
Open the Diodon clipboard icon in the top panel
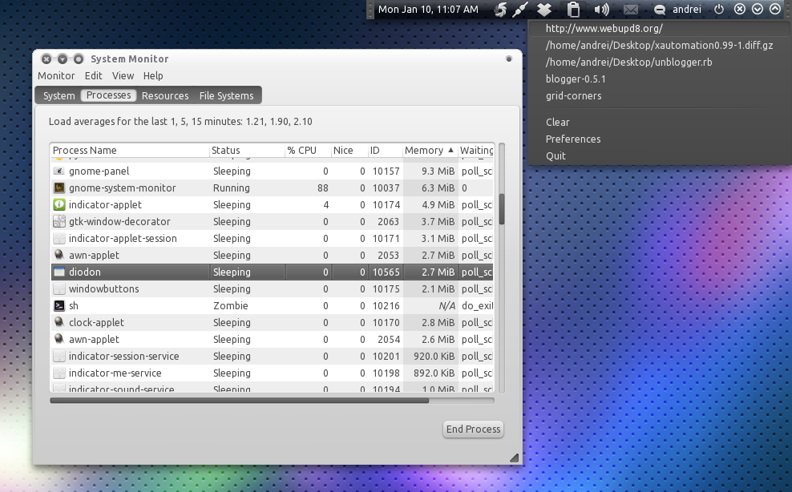click(572, 10)
